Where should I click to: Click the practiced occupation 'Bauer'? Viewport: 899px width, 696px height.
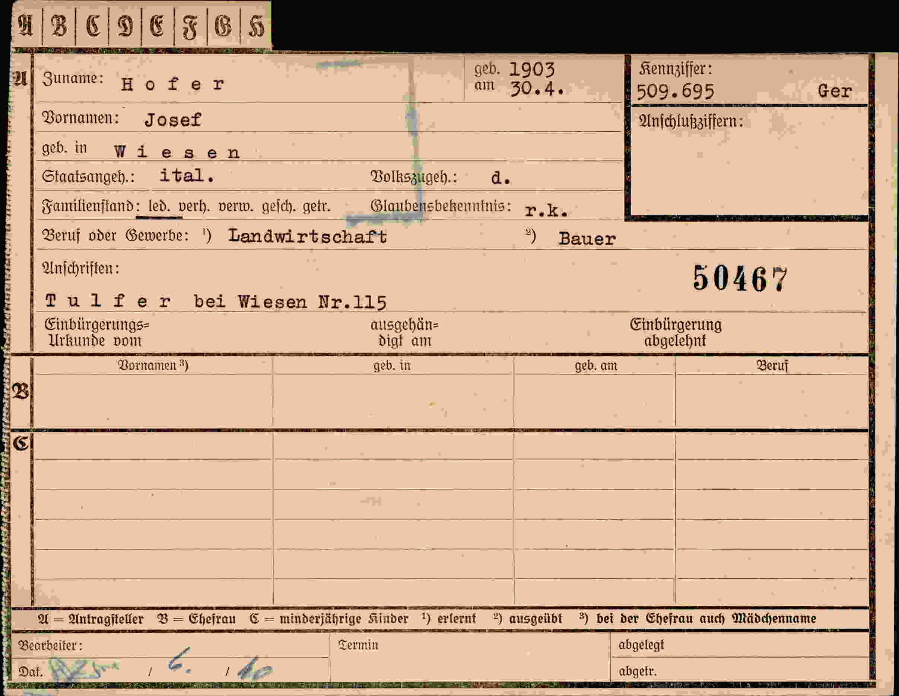click(x=587, y=239)
